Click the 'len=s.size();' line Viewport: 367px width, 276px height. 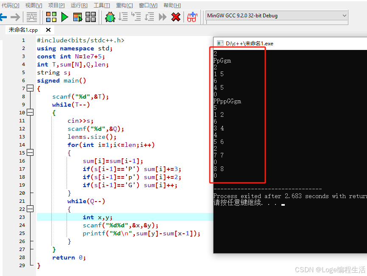(92, 137)
